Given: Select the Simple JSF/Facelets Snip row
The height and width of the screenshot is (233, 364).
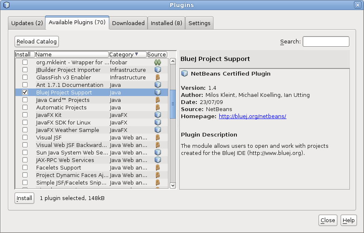Looking at the screenshot, I should (x=92, y=182).
